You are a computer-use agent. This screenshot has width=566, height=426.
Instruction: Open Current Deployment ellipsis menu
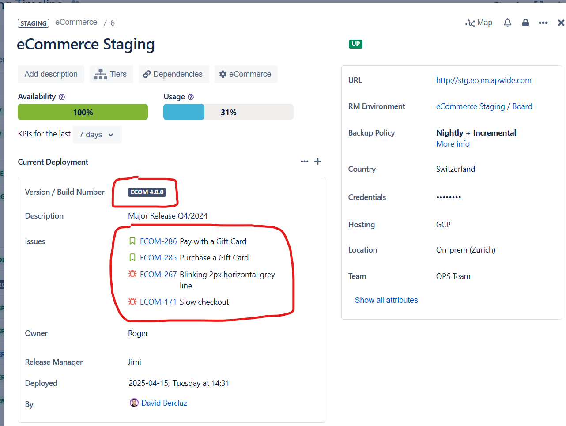coord(304,162)
